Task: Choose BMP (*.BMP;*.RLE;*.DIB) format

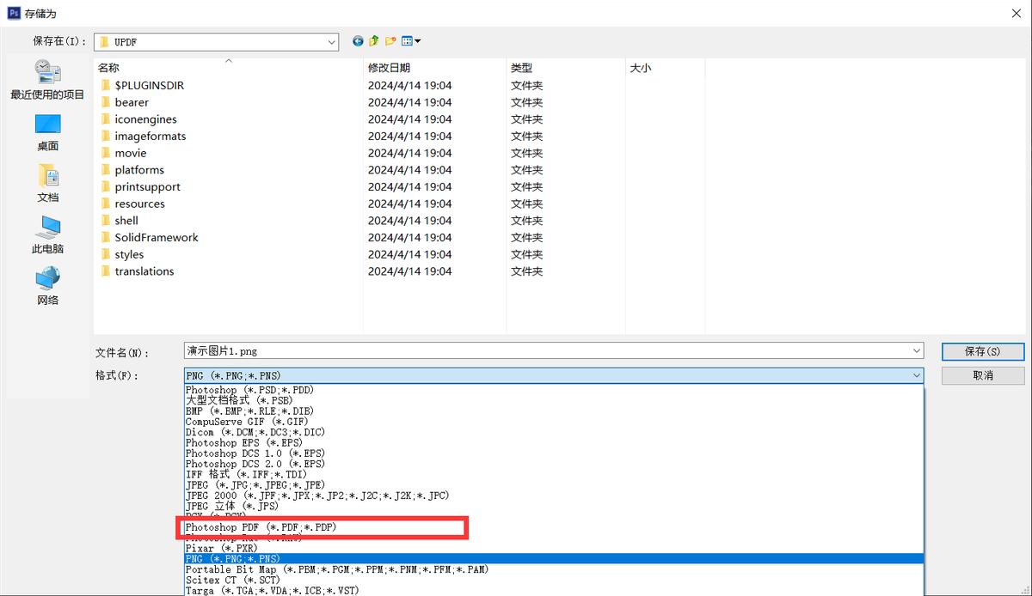Action: [554, 411]
